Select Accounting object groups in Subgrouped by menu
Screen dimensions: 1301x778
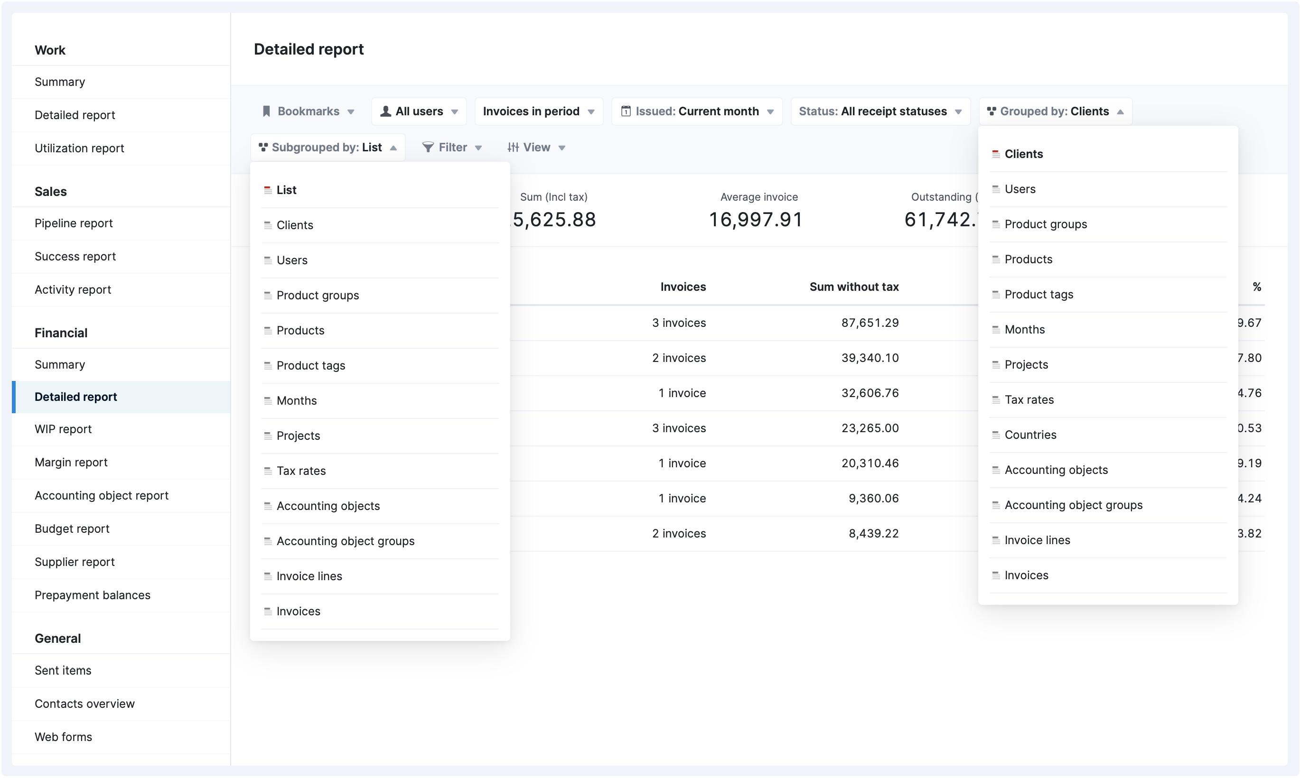pyautogui.click(x=380, y=541)
